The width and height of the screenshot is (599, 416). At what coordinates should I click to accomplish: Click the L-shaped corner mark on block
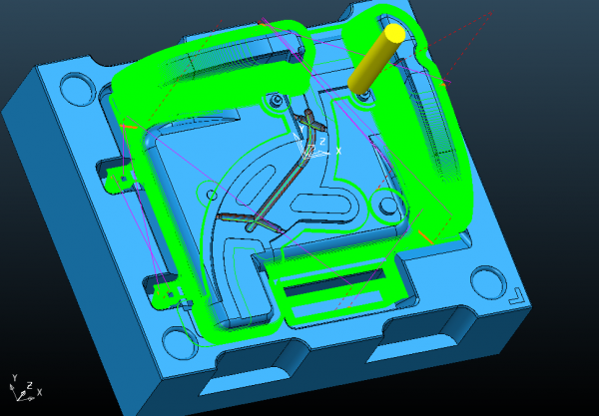click(x=516, y=295)
